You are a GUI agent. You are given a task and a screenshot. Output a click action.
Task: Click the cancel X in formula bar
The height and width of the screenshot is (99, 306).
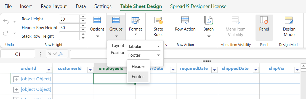[50, 54]
